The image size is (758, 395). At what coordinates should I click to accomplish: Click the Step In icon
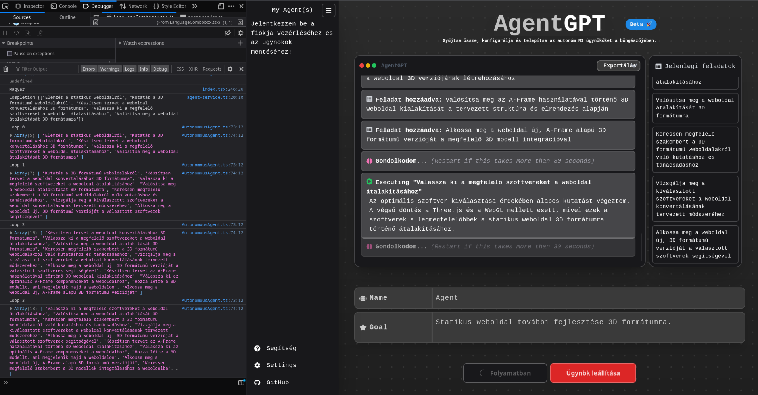tap(28, 33)
